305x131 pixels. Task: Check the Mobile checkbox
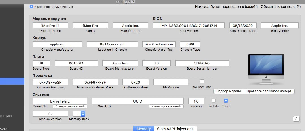click(x=214, y=101)
